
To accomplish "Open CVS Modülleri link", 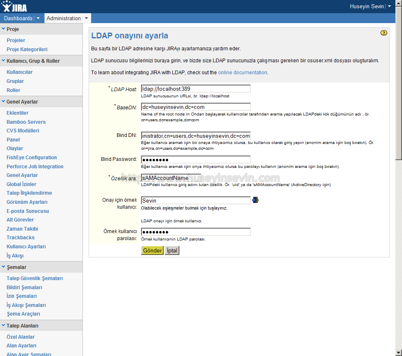I will click(23, 130).
